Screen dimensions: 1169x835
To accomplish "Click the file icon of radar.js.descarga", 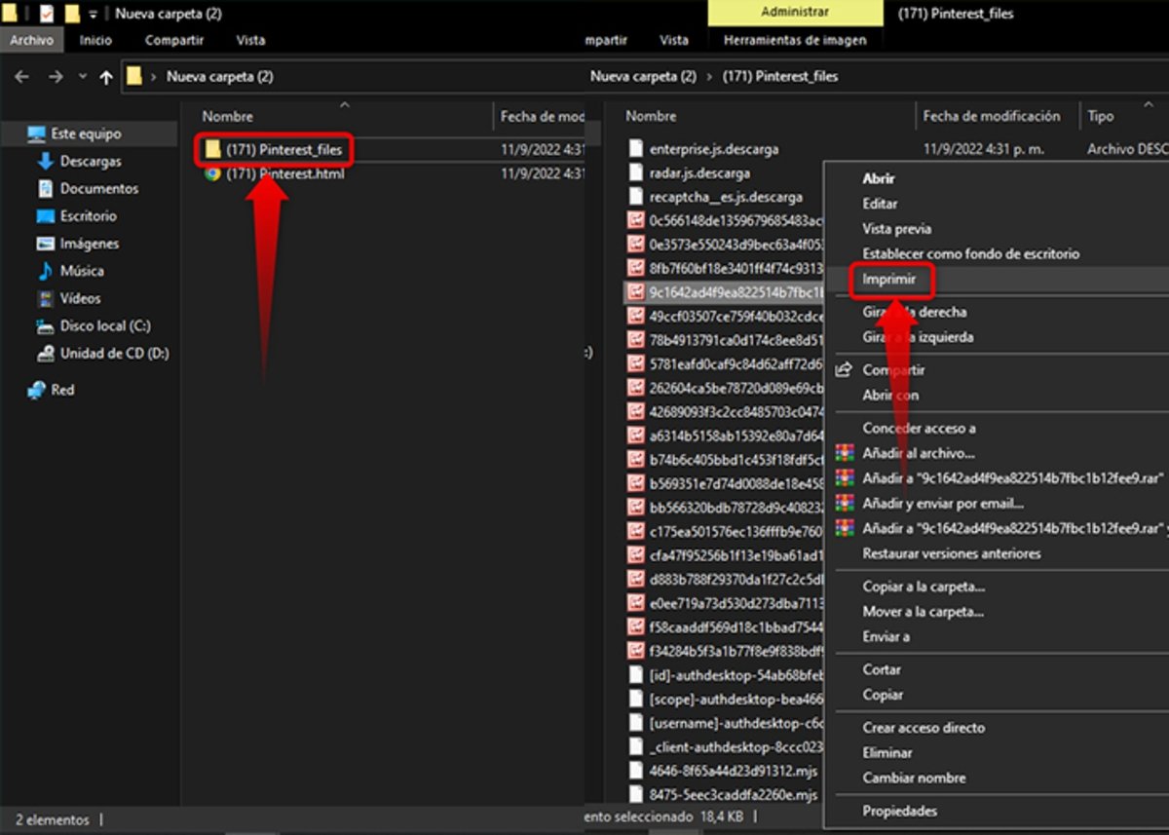I will [636, 172].
